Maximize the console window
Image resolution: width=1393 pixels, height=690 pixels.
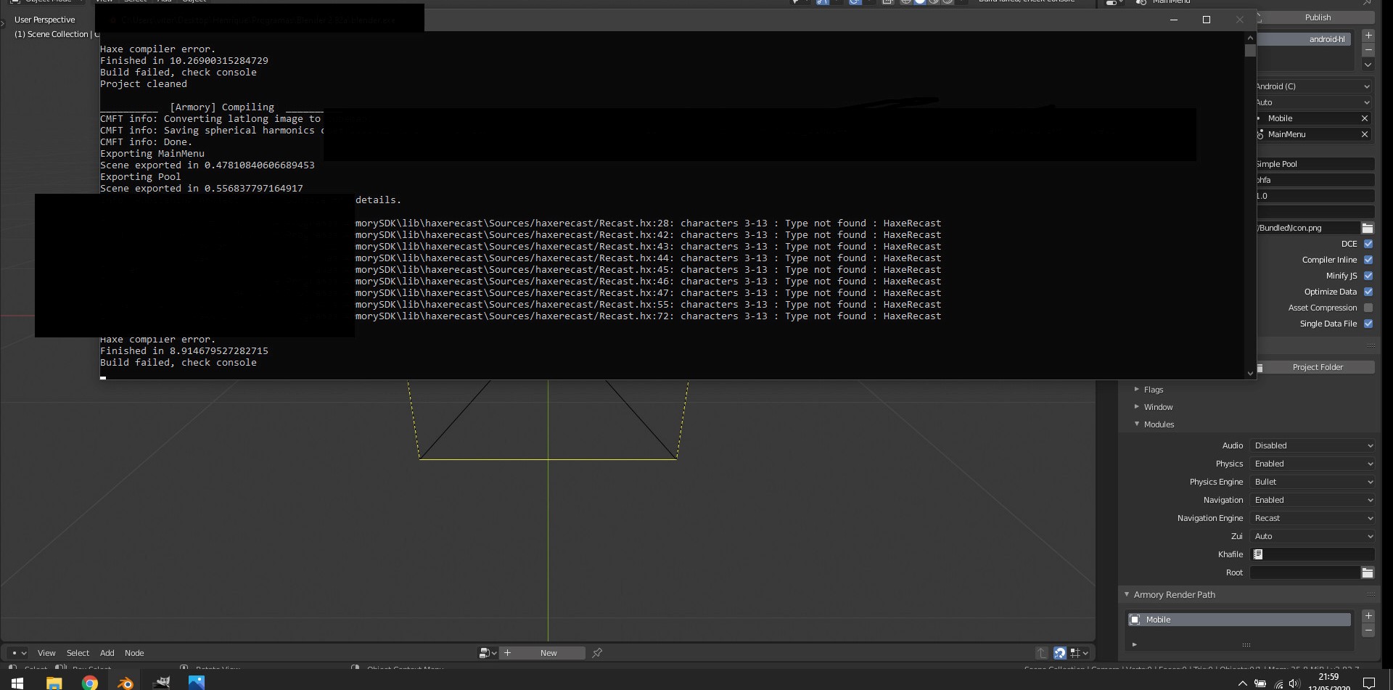click(1207, 20)
